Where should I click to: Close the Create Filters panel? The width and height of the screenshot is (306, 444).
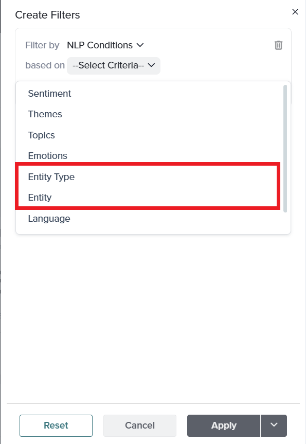295,12
